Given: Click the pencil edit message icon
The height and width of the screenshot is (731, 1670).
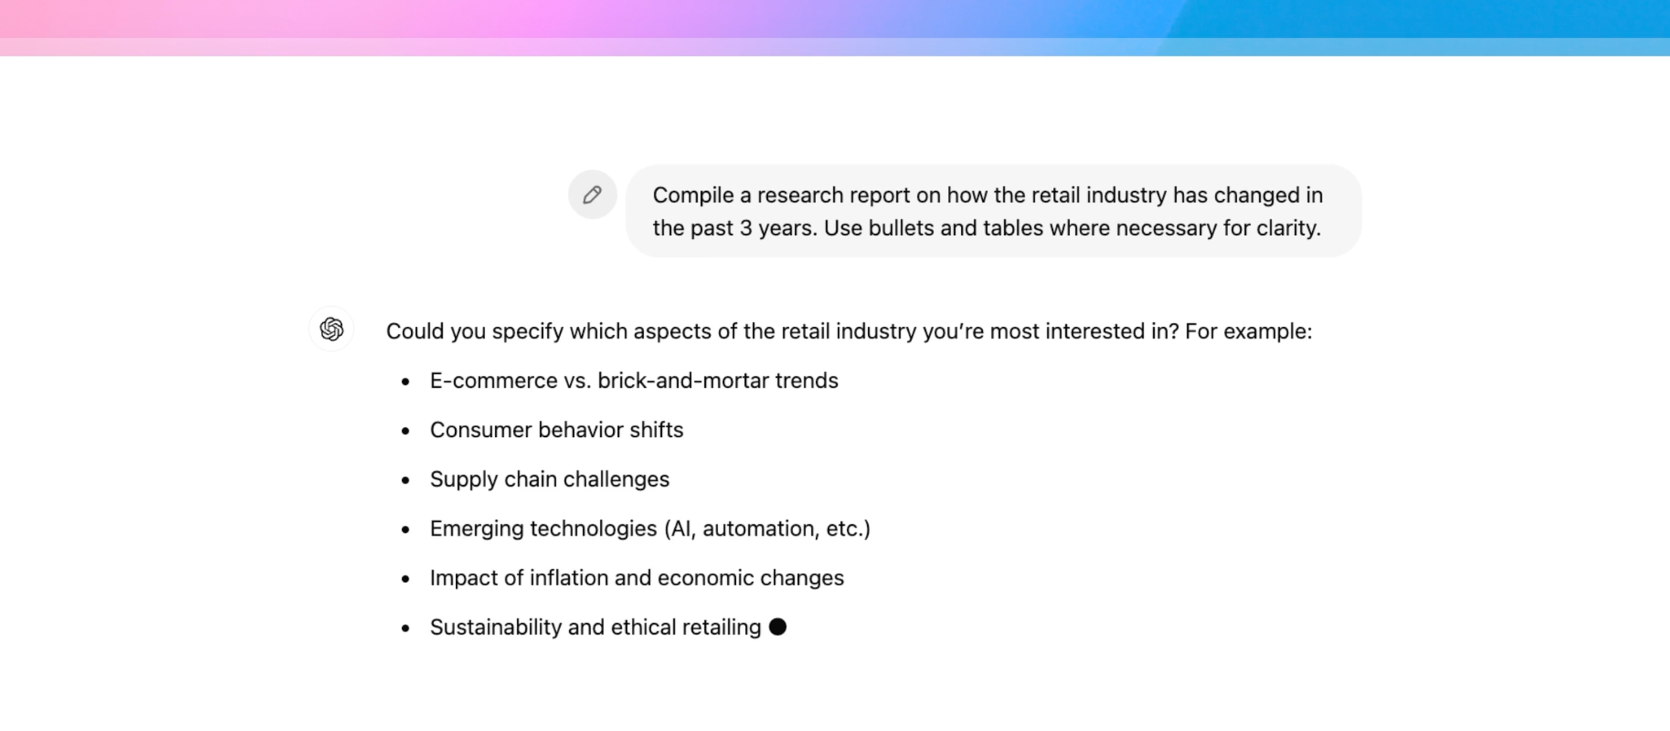Looking at the screenshot, I should 592,194.
